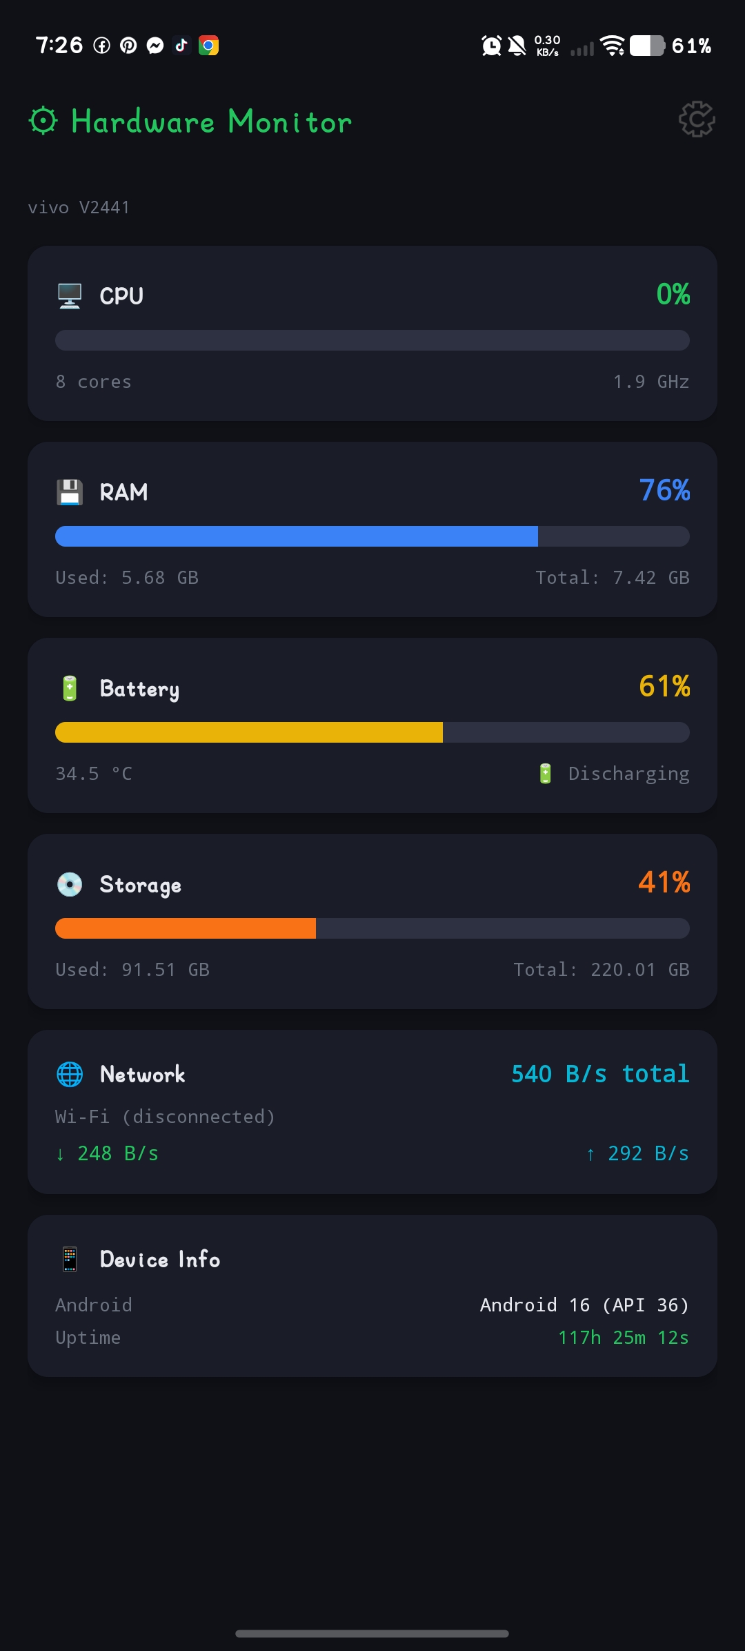Viewport: 745px width, 1651px height.
Task: Tap the Hardware Monitor title
Action: [212, 121]
